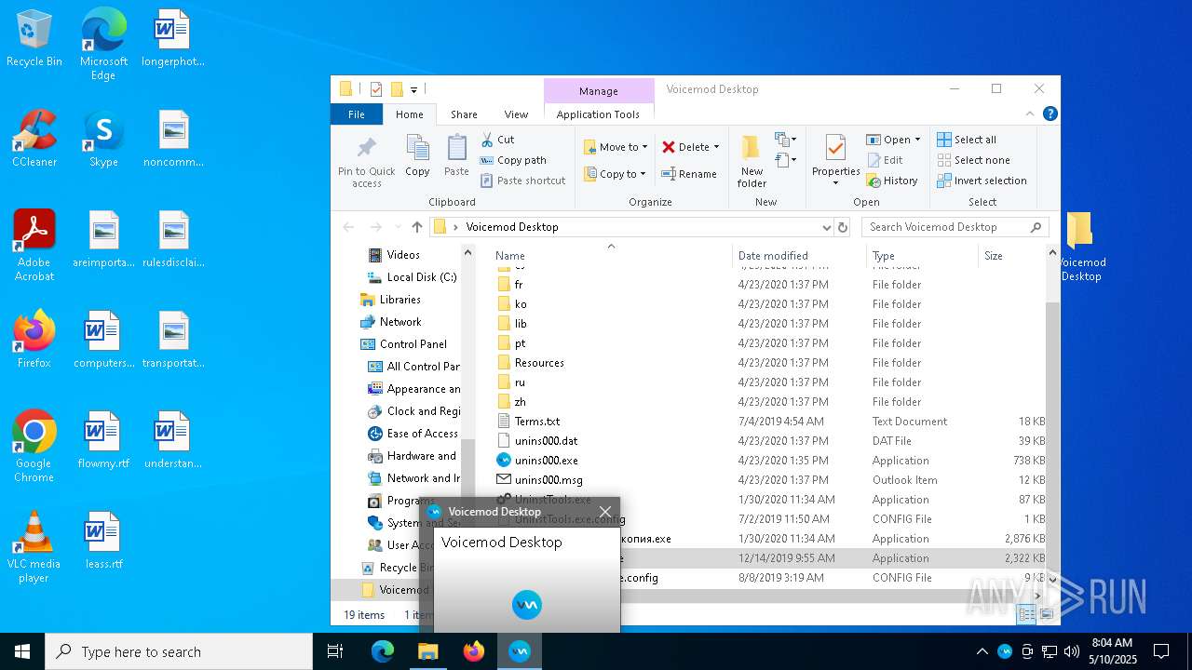Click the Rename ribbon button
The width and height of the screenshot is (1192, 670).
(689, 174)
